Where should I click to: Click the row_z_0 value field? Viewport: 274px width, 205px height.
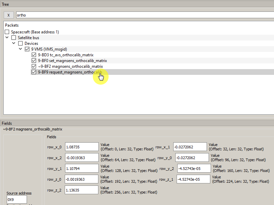pyautogui.click(x=82, y=179)
